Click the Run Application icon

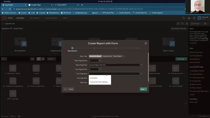[20, 42]
